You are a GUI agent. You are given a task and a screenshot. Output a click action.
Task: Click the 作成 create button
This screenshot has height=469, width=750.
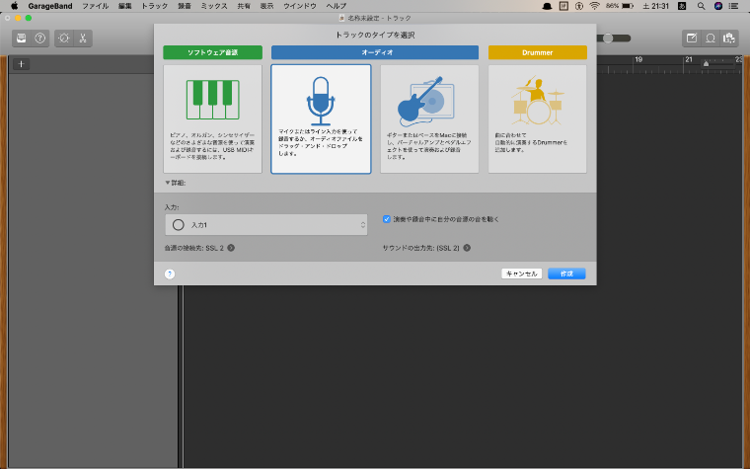[566, 274]
